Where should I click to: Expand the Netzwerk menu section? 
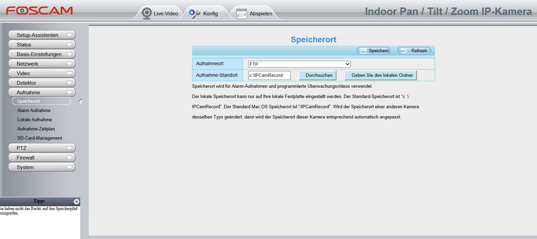click(x=42, y=64)
